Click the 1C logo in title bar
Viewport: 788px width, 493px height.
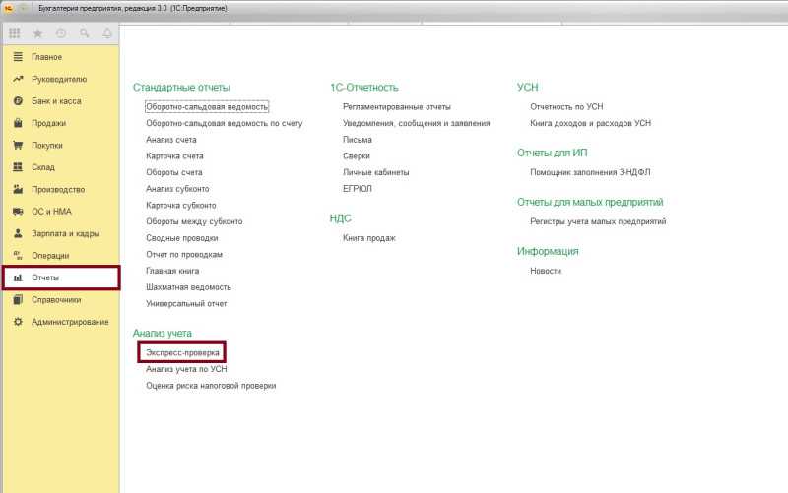point(8,9)
